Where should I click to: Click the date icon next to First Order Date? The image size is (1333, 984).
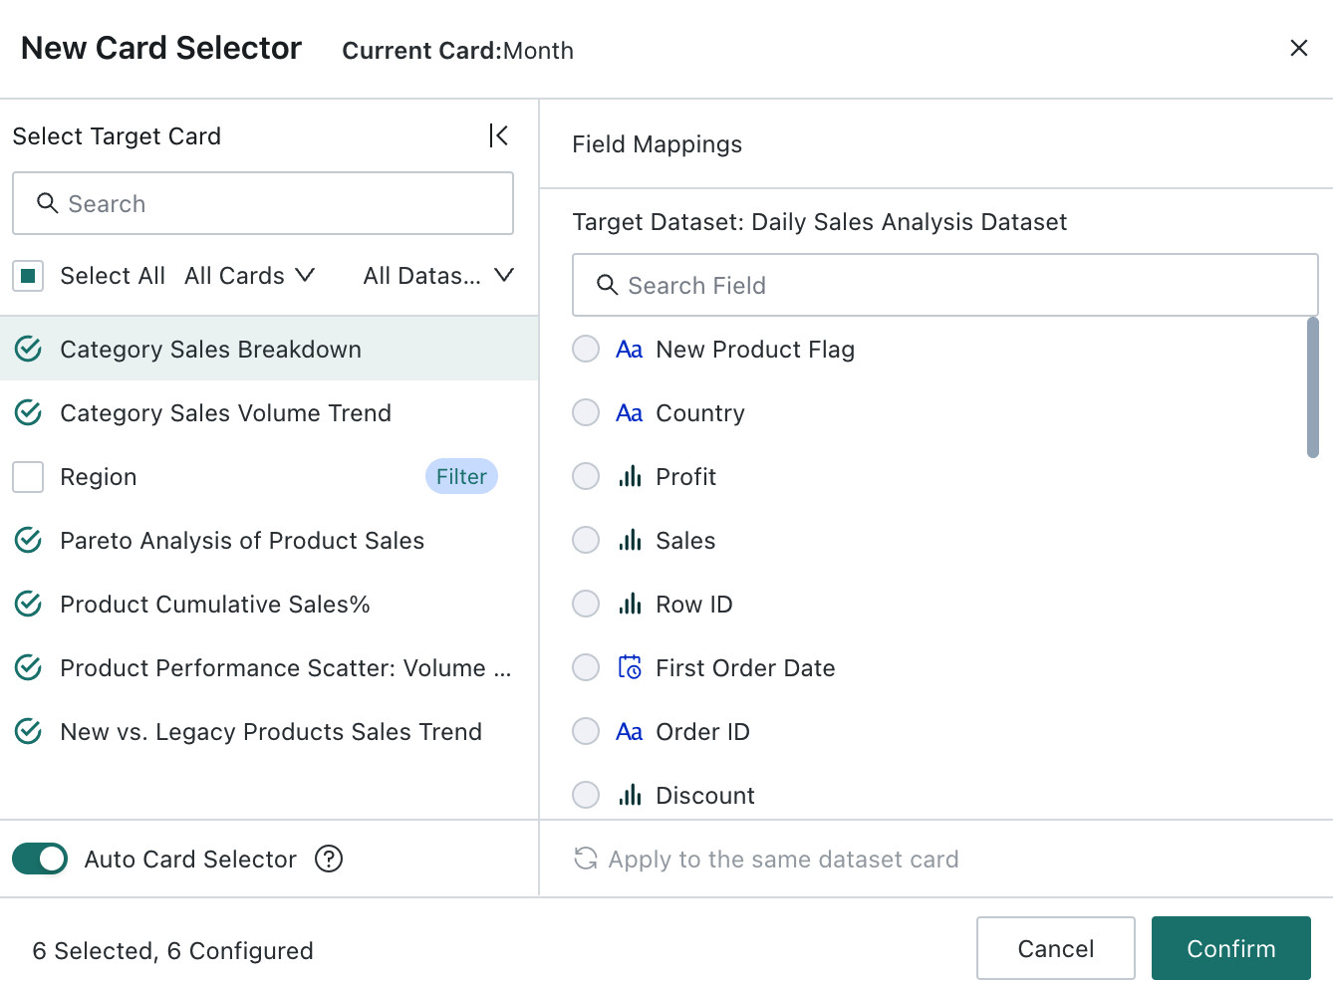[x=630, y=667]
